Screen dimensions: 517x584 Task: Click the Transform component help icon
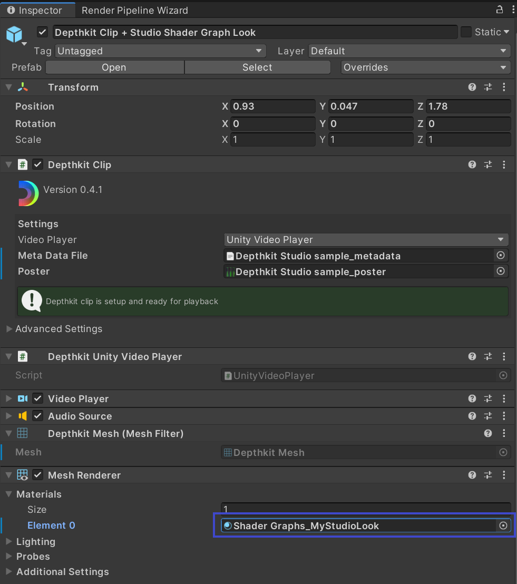click(472, 87)
